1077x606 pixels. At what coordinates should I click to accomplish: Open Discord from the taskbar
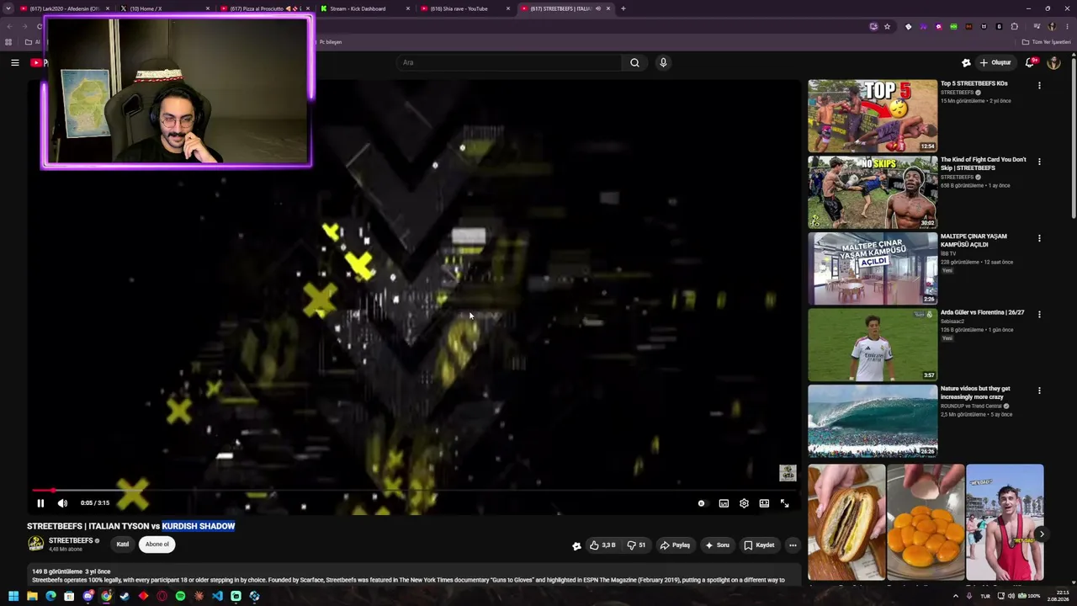(88, 596)
